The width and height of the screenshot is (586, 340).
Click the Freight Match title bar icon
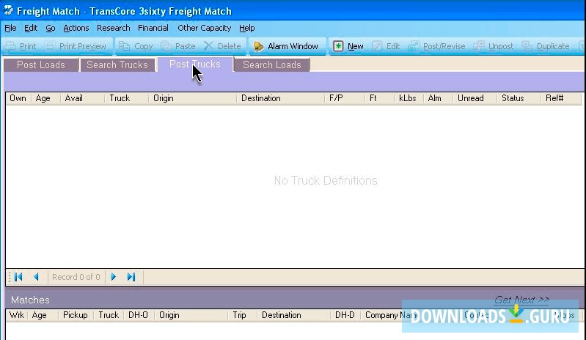pos(8,10)
